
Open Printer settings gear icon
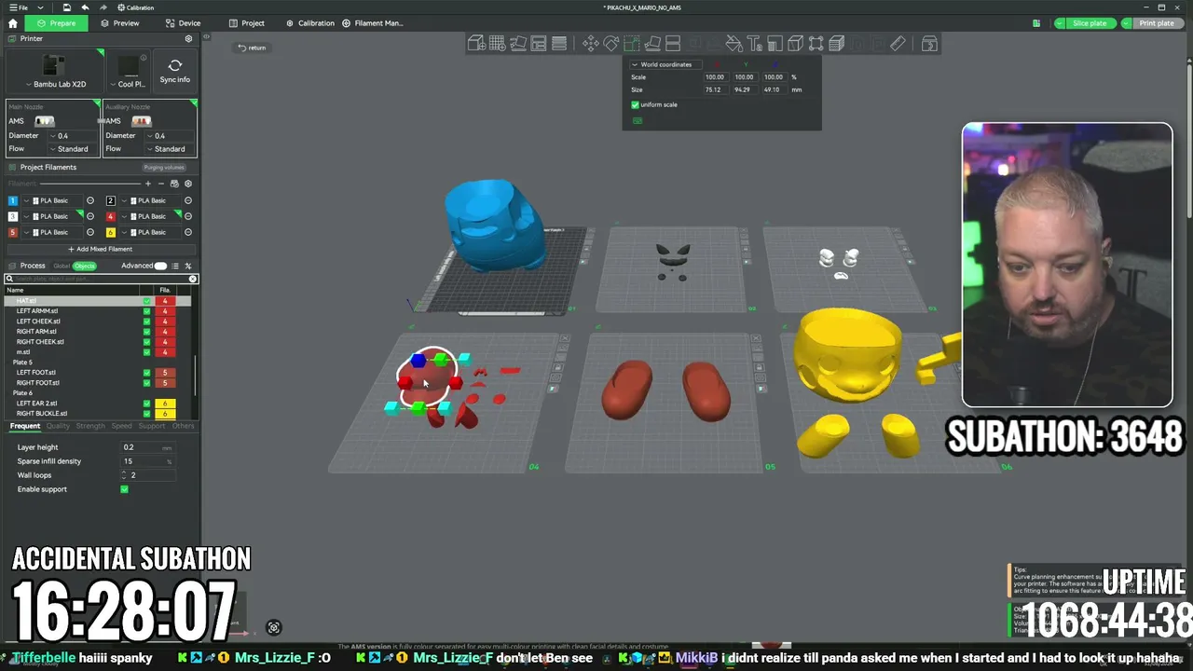click(188, 39)
